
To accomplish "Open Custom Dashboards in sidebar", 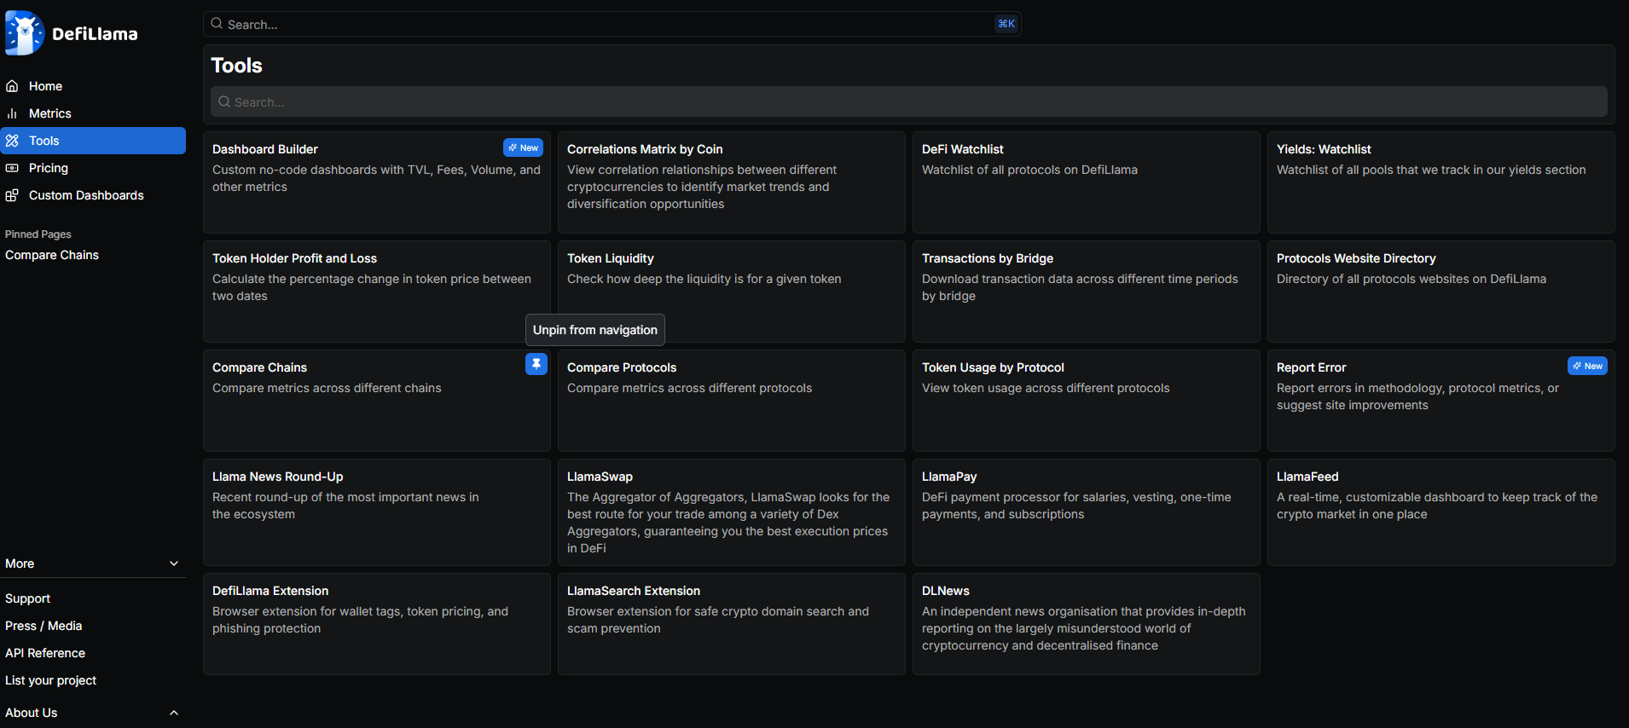I will (x=93, y=195).
